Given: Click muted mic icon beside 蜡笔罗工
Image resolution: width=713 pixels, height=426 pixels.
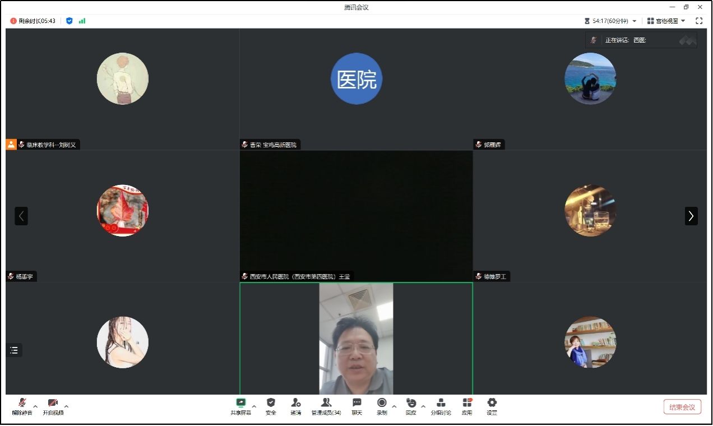Looking at the screenshot, I should [479, 277].
